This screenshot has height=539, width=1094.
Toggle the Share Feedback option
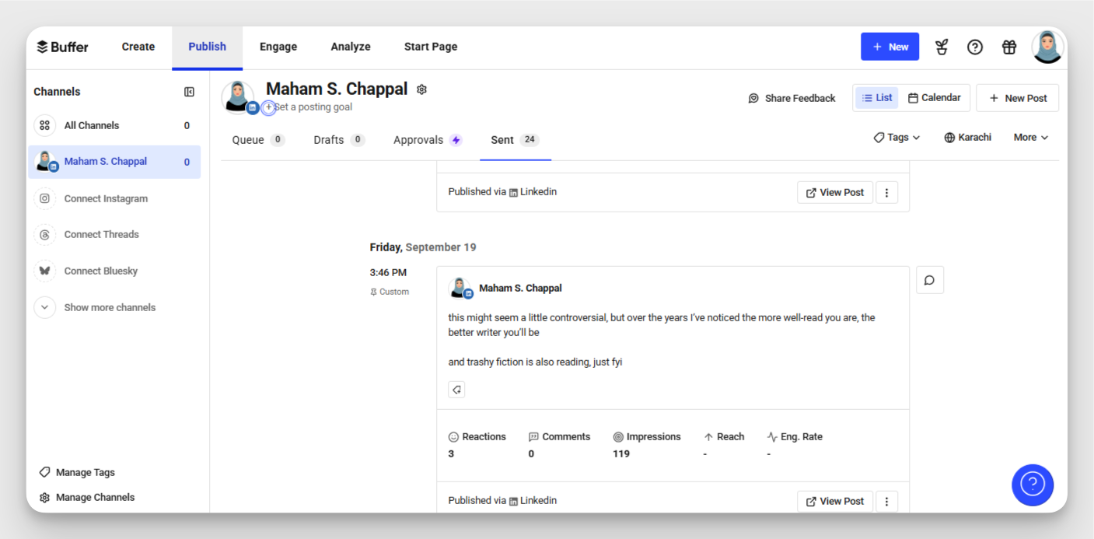[792, 98]
